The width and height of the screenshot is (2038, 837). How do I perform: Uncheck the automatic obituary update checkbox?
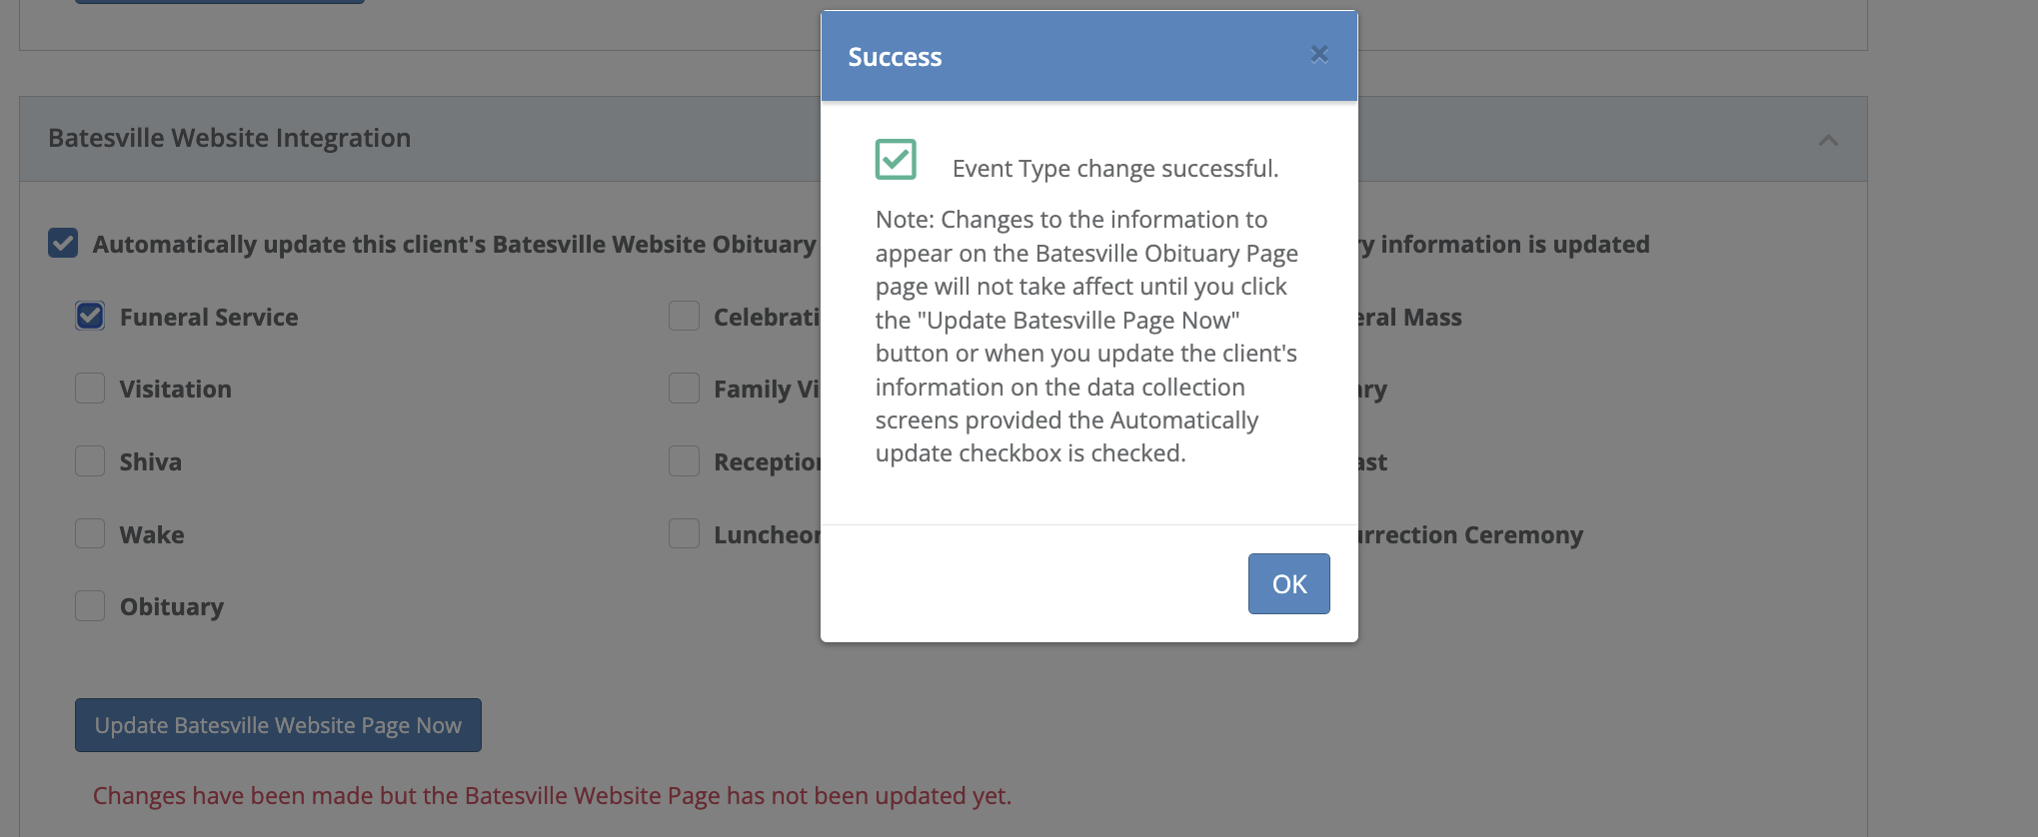63,243
